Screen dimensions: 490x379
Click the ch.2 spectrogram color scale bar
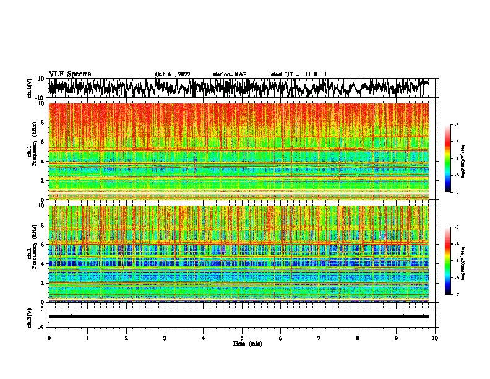[x=447, y=261]
